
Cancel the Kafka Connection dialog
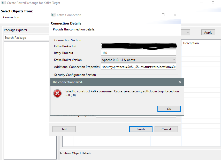click(x=166, y=129)
